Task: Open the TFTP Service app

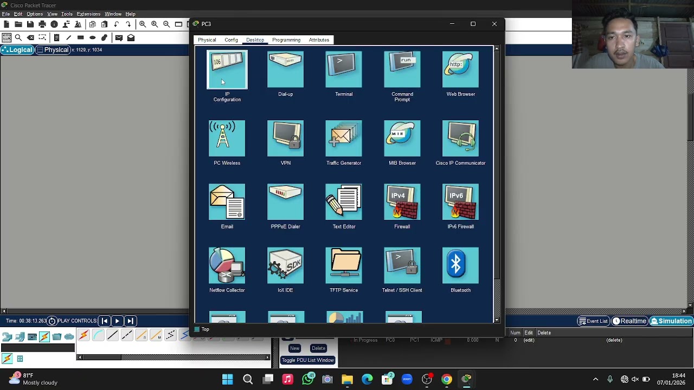Action: point(344,265)
